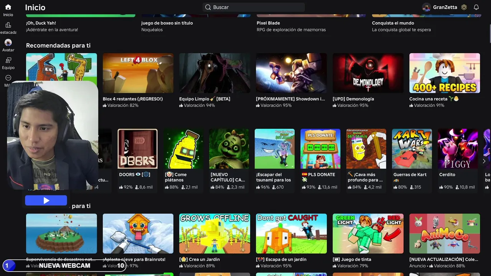Open Aplasta nieve para Brainrots thumbnail
Image resolution: width=491 pixels, height=276 pixels.
click(x=138, y=233)
